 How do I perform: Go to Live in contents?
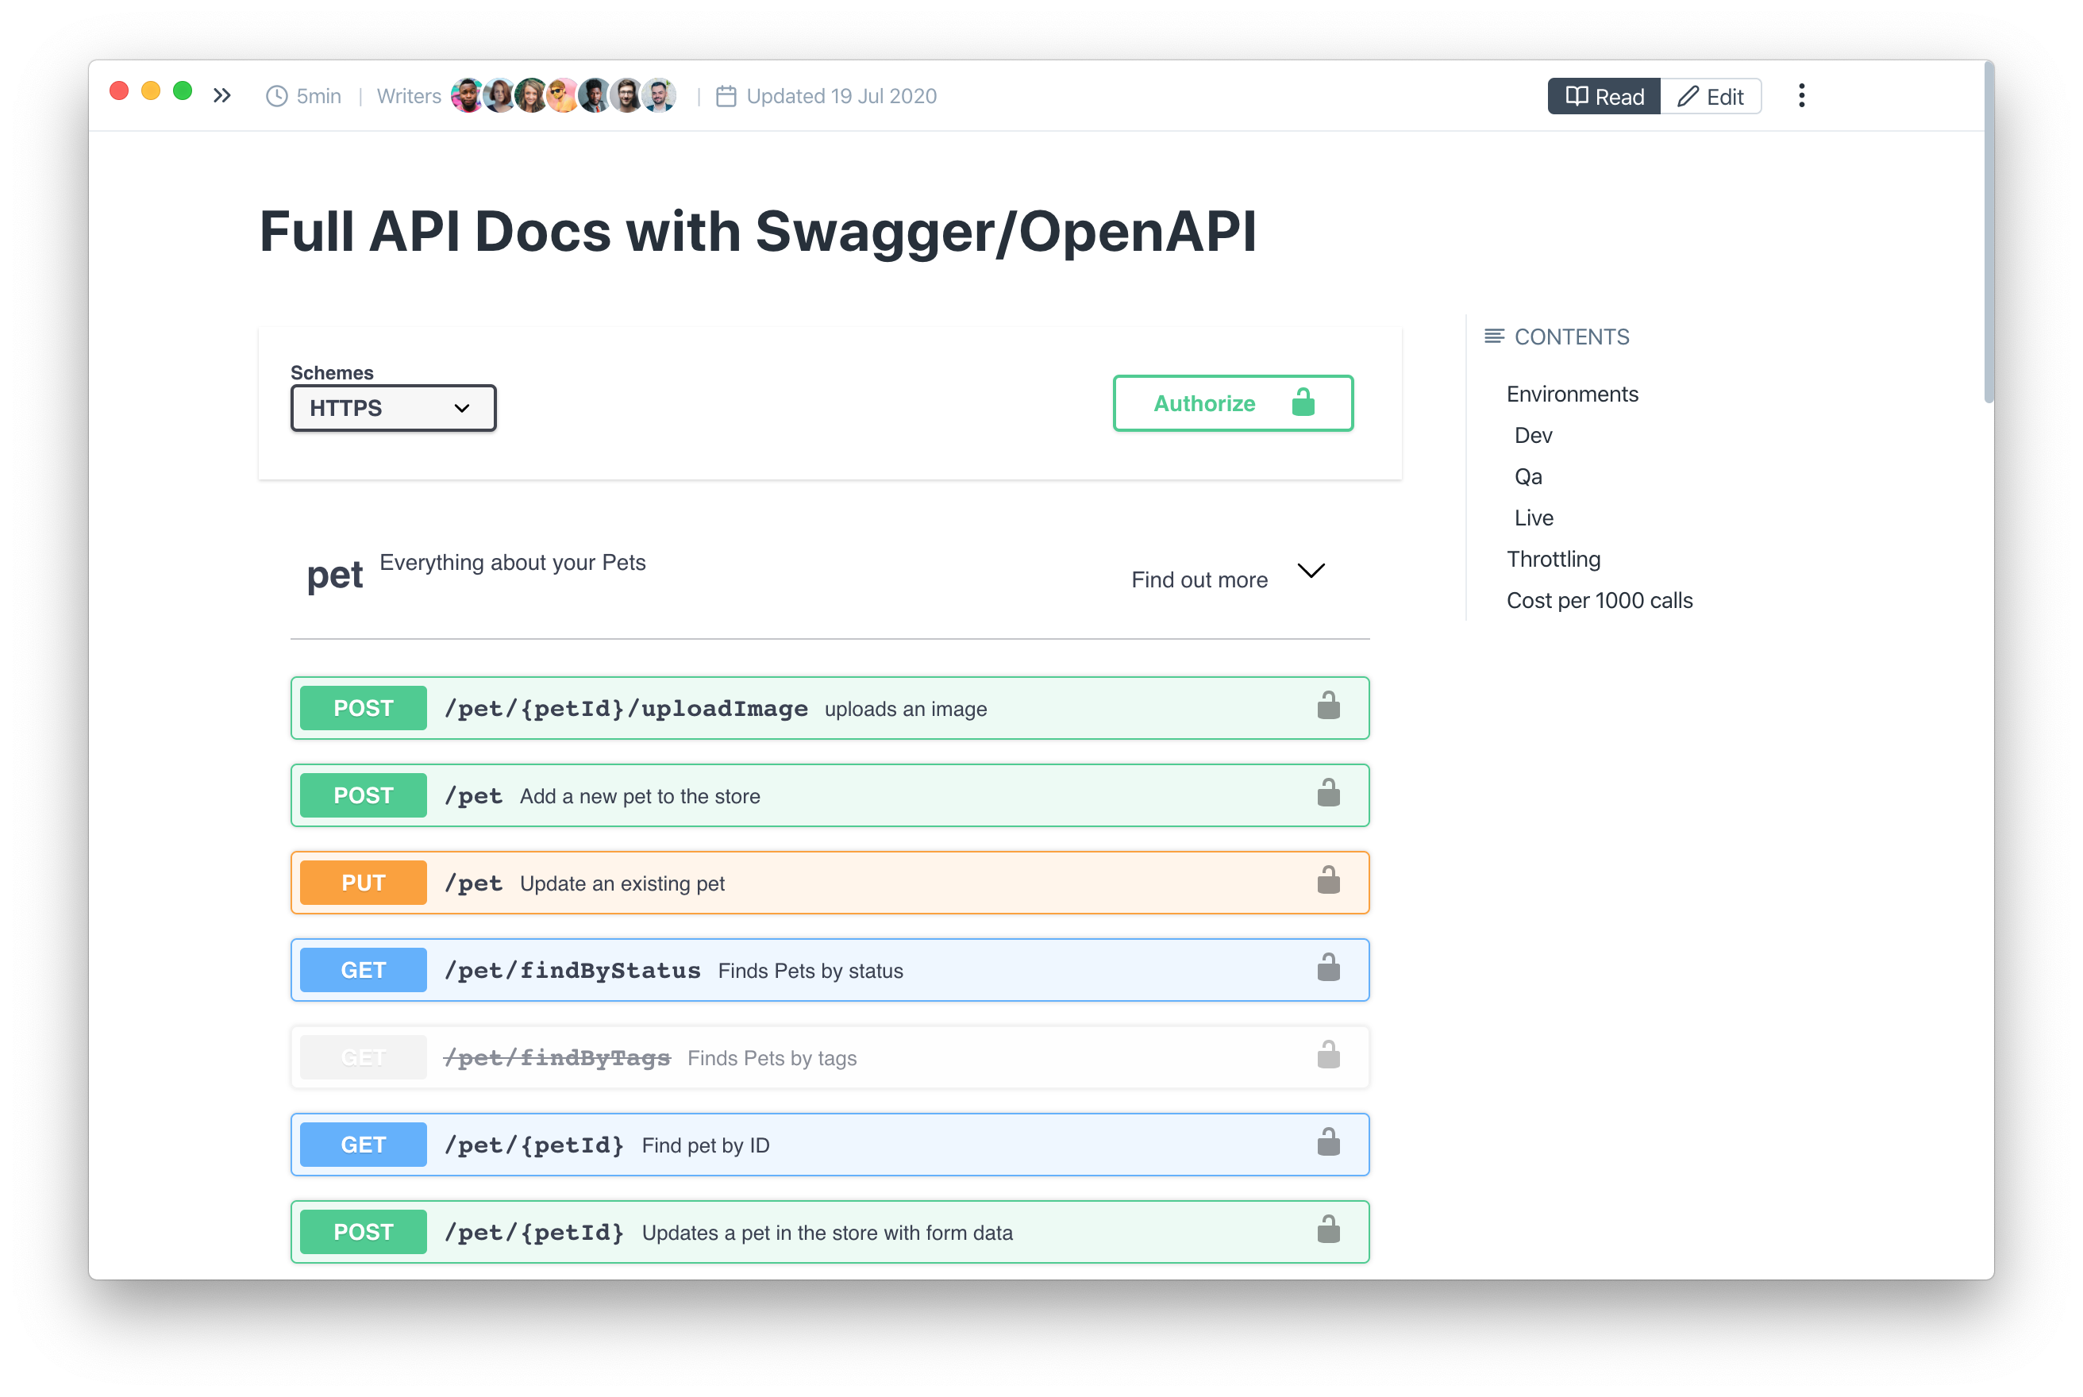1534,518
